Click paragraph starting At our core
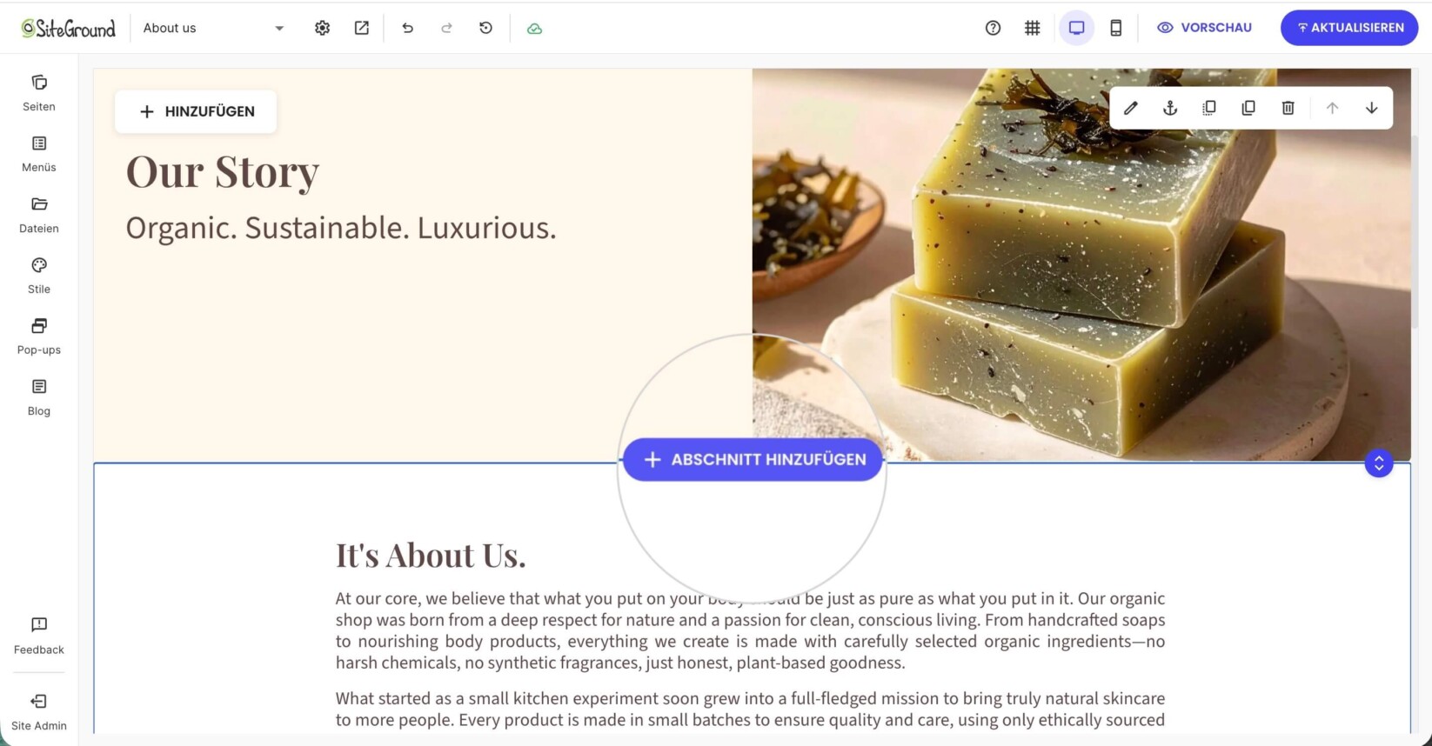1432x746 pixels. [750, 630]
